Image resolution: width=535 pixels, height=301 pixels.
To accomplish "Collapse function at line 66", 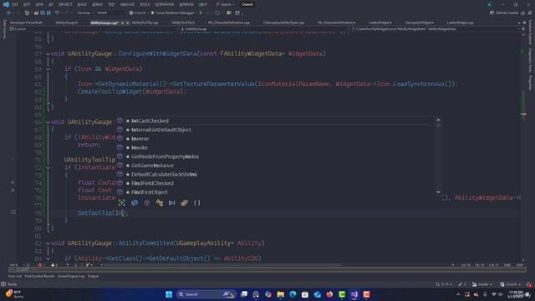I will (48, 122).
